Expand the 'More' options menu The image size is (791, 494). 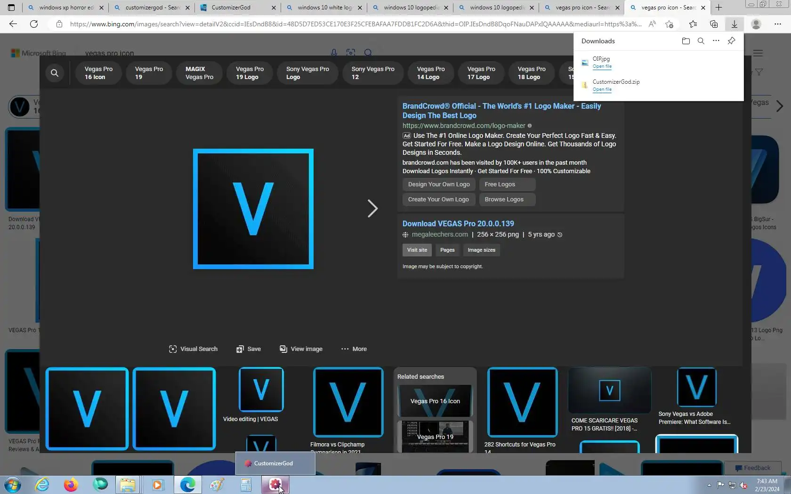[354, 349]
